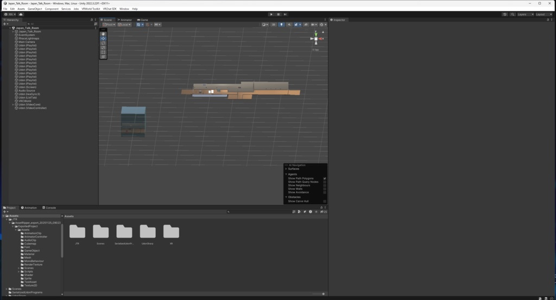Switch to the Animator tab
Screen dimensions: 556x300
click(x=124, y=20)
